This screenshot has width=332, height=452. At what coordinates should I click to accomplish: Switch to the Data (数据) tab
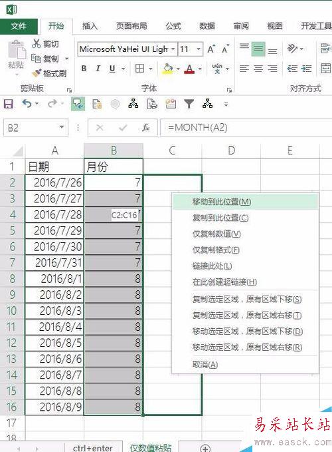pos(207,26)
